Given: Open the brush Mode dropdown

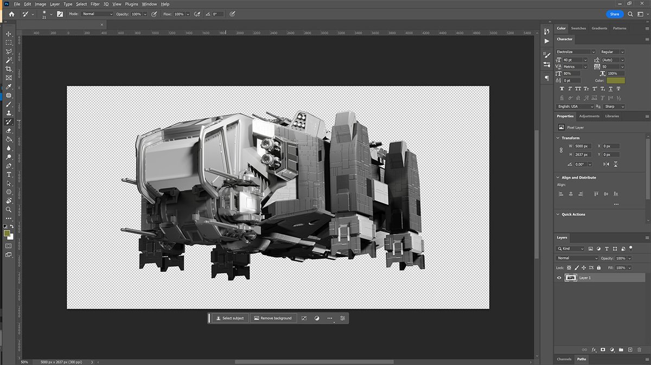Looking at the screenshot, I should click(97, 14).
